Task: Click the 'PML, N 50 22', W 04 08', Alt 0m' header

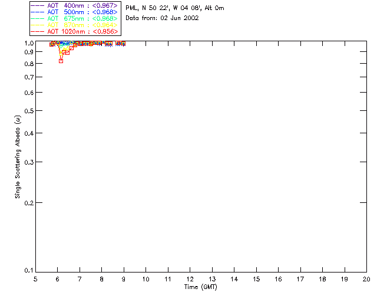Action: click(x=175, y=8)
